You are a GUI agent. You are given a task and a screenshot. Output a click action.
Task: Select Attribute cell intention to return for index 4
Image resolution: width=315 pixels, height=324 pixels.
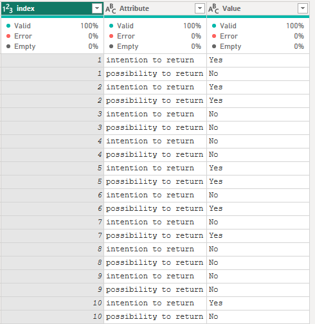pyautogui.click(x=155, y=141)
